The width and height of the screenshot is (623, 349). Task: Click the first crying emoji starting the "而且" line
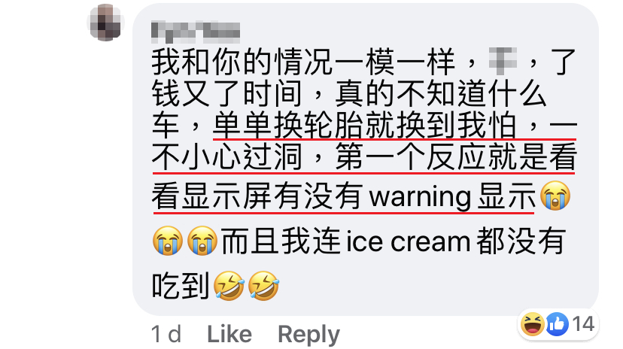tap(167, 241)
